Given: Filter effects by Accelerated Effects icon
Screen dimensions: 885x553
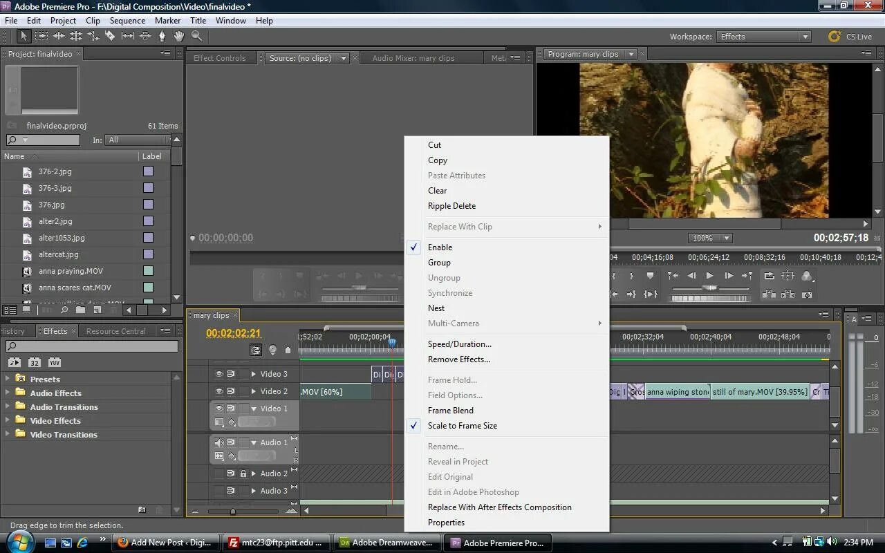Looking at the screenshot, I should [x=14, y=362].
